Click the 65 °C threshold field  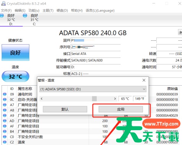(125, 99)
